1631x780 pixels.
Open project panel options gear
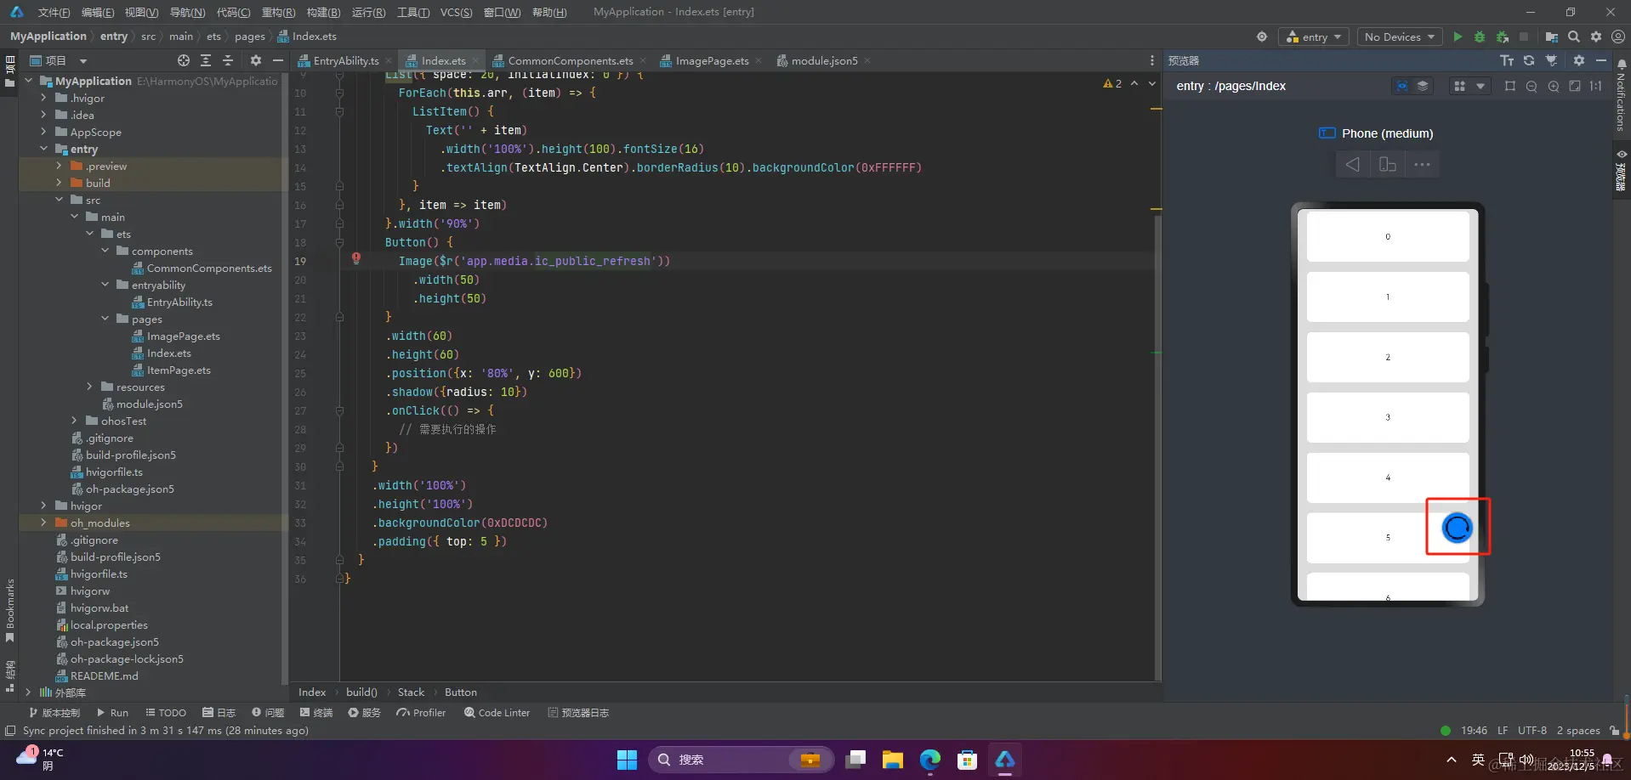tap(255, 60)
